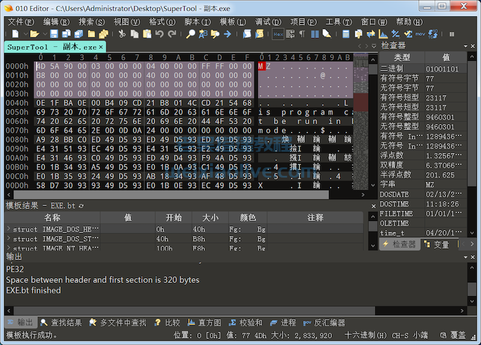The width and height of the screenshot is (481, 345).
Task: Switch to the 查找结果 tab
Action: click(x=61, y=323)
